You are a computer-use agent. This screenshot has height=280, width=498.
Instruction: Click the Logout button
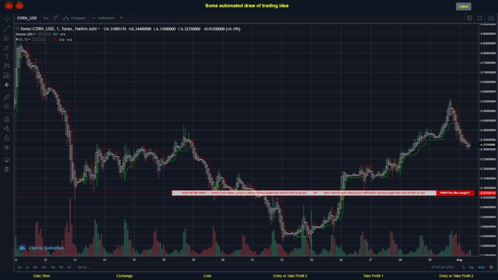(463, 6)
